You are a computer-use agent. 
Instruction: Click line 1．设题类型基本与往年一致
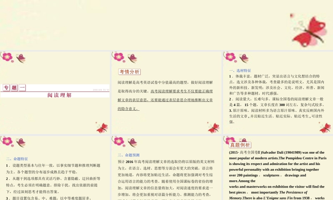[53, 165]
